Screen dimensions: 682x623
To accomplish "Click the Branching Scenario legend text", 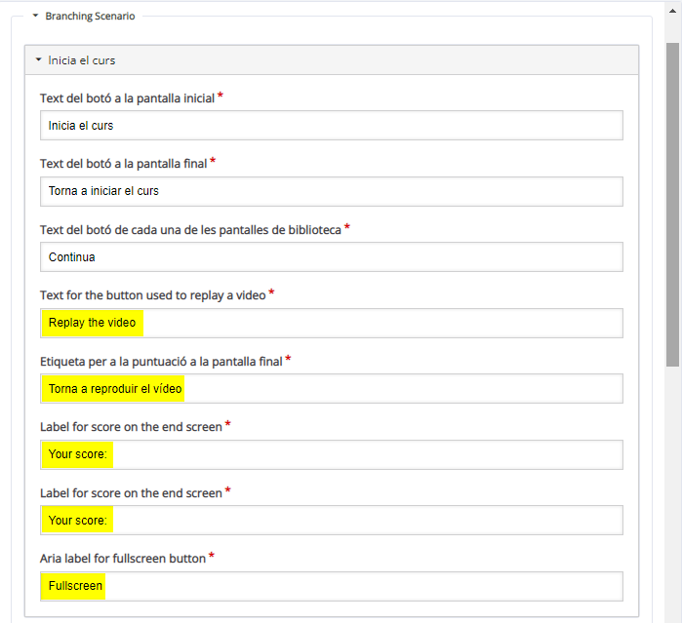I will point(90,16).
